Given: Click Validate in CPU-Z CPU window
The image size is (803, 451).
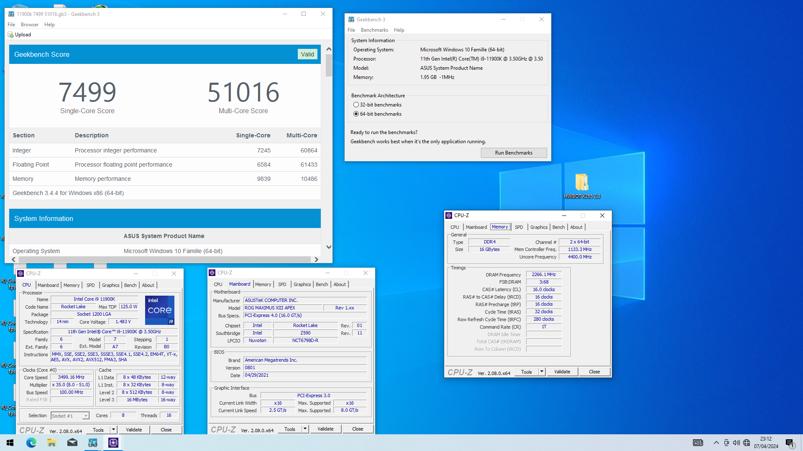Looking at the screenshot, I should tap(134, 430).
